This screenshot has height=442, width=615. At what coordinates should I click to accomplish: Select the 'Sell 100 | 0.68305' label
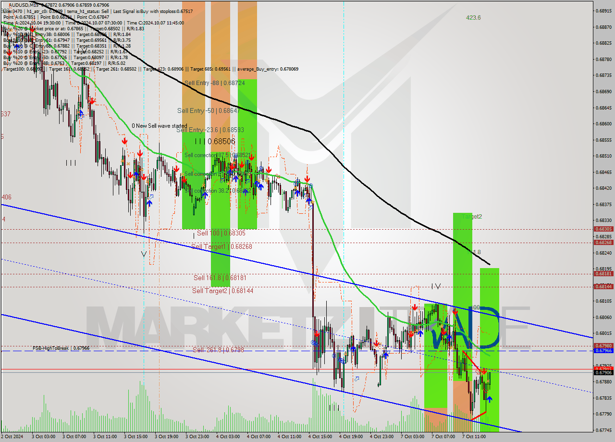coord(221,233)
